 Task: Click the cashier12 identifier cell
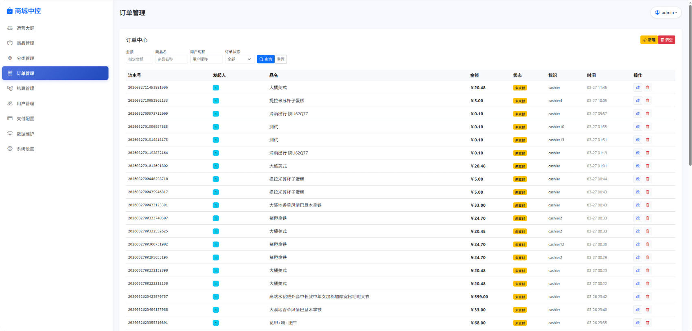pos(556,244)
